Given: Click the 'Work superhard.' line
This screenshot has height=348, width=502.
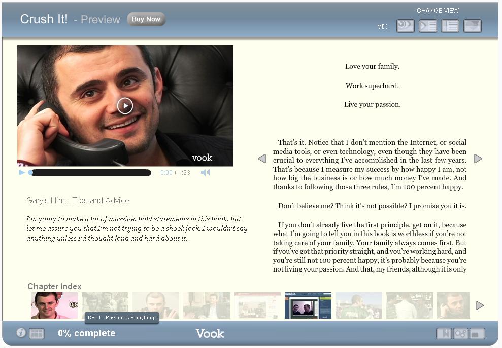Looking at the screenshot, I should click(x=373, y=86).
